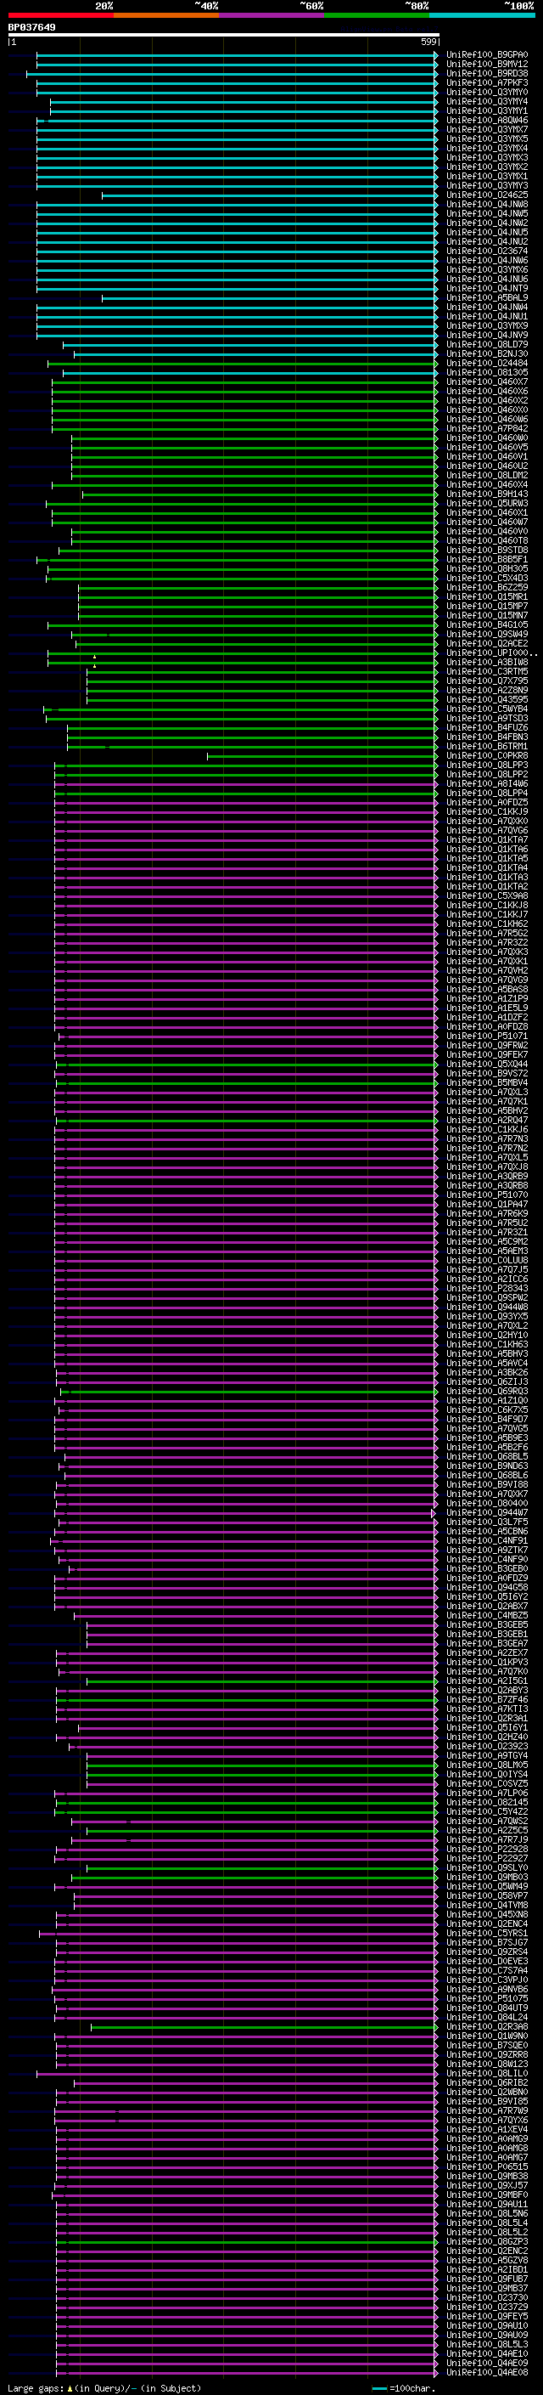This screenshot has width=543, height=2395.
Task: Select the UniRef100_Q7X795 label
Action: pos(487,681)
